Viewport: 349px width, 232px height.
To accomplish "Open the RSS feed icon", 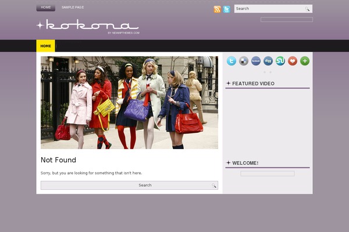I will pos(217,9).
